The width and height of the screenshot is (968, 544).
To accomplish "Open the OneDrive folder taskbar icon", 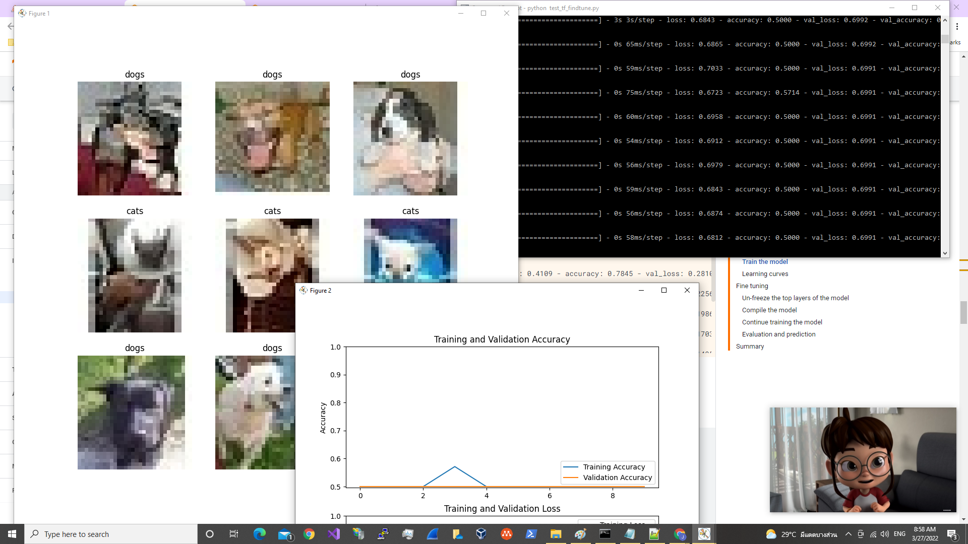I will pyautogui.click(x=457, y=534).
